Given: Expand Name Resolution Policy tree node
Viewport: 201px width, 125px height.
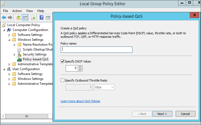Looking at the screenshot, I should pos(15,45).
